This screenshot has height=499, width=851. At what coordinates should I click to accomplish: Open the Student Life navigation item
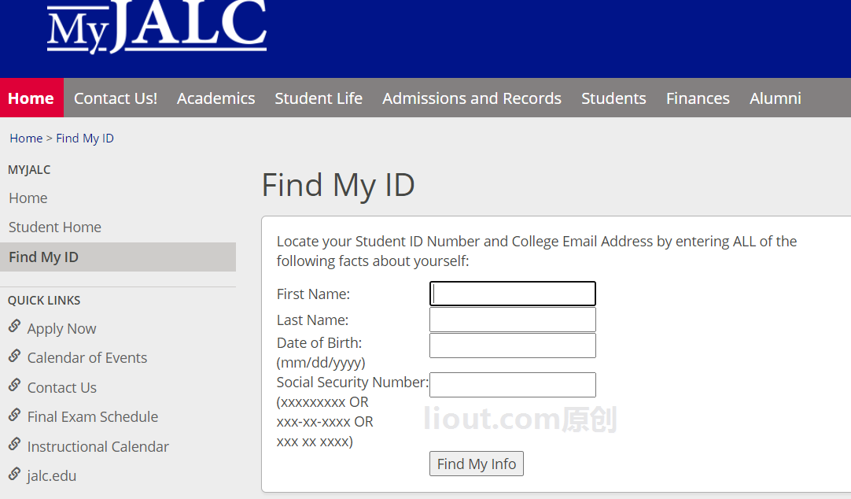[x=319, y=98]
